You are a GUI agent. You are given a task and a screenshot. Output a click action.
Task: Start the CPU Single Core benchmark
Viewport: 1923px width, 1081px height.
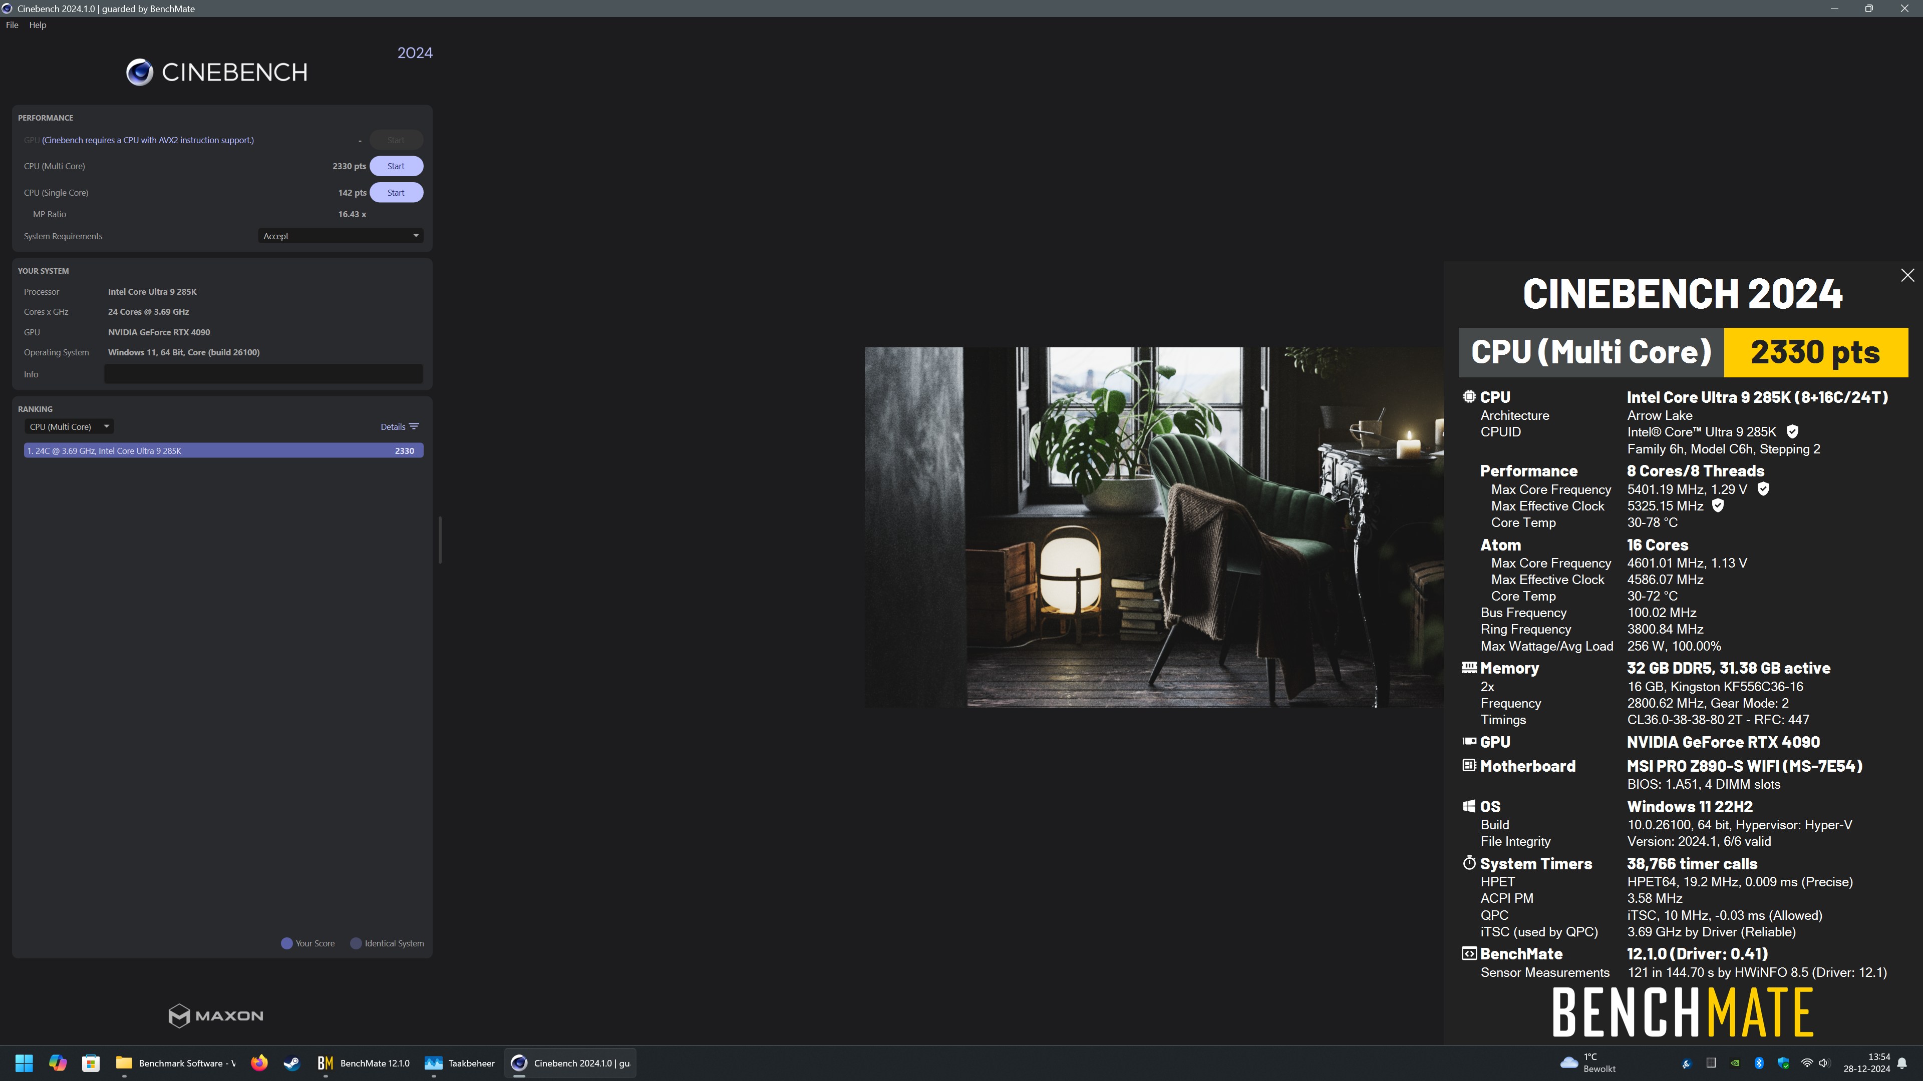tap(396, 193)
